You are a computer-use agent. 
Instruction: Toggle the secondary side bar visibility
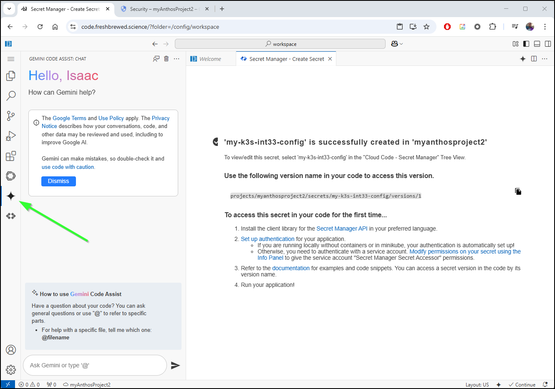click(x=548, y=44)
